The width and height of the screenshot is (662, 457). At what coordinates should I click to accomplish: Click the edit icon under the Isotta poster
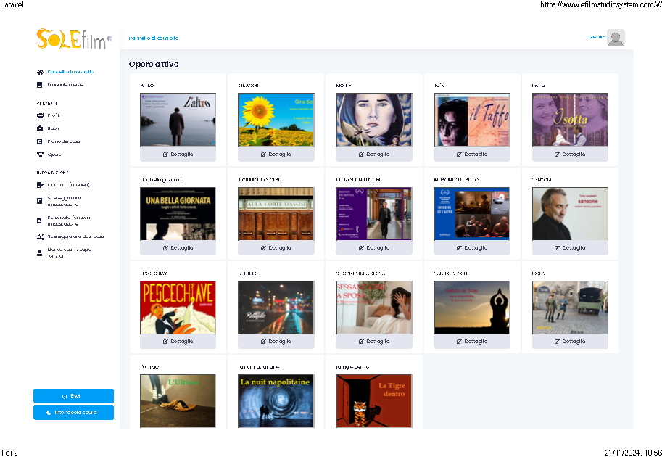[558, 155]
